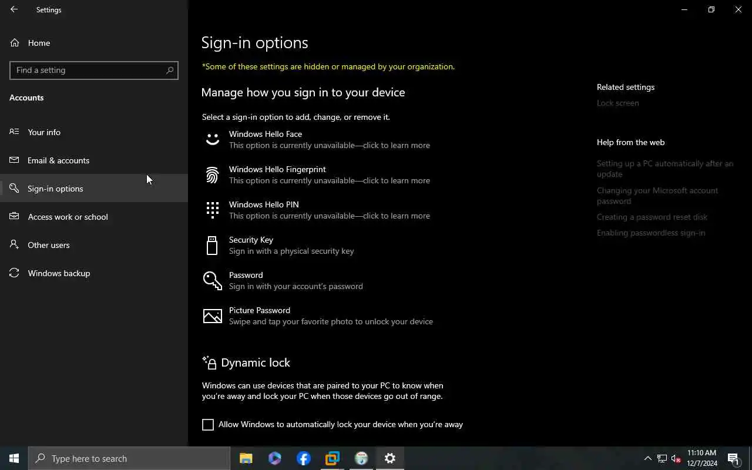
Task: Click the Dynamic lock icon
Action: (209, 362)
